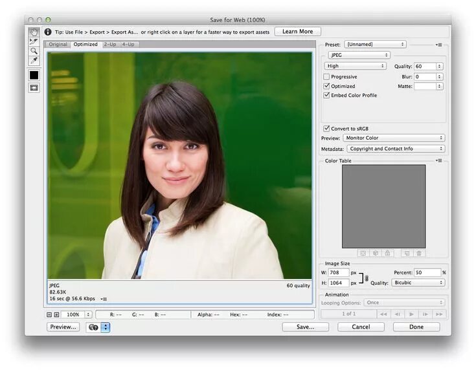Uncheck the Optimized checkbox
476x370 pixels.
[x=326, y=86]
